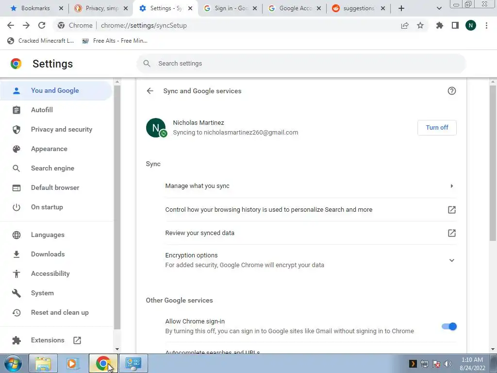This screenshot has width=497, height=373.
Task: Close the suggestions Reddit tab
Action: [x=383, y=9]
